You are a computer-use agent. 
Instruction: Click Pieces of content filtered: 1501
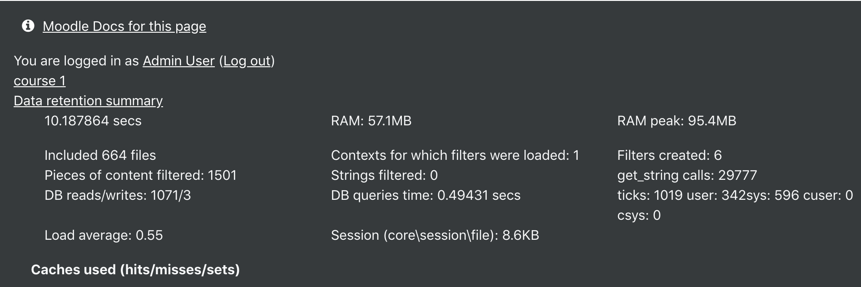coord(140,175)
